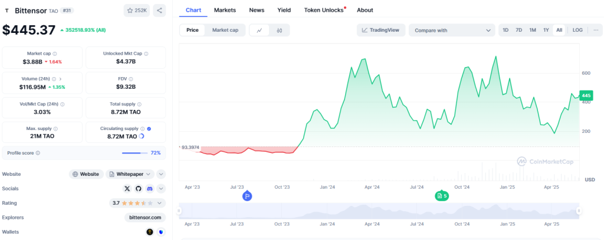Open the News tab
Image resolution: width=604 pixels, height=240 pixels.
pyautogui.click(x=257, y=10)
